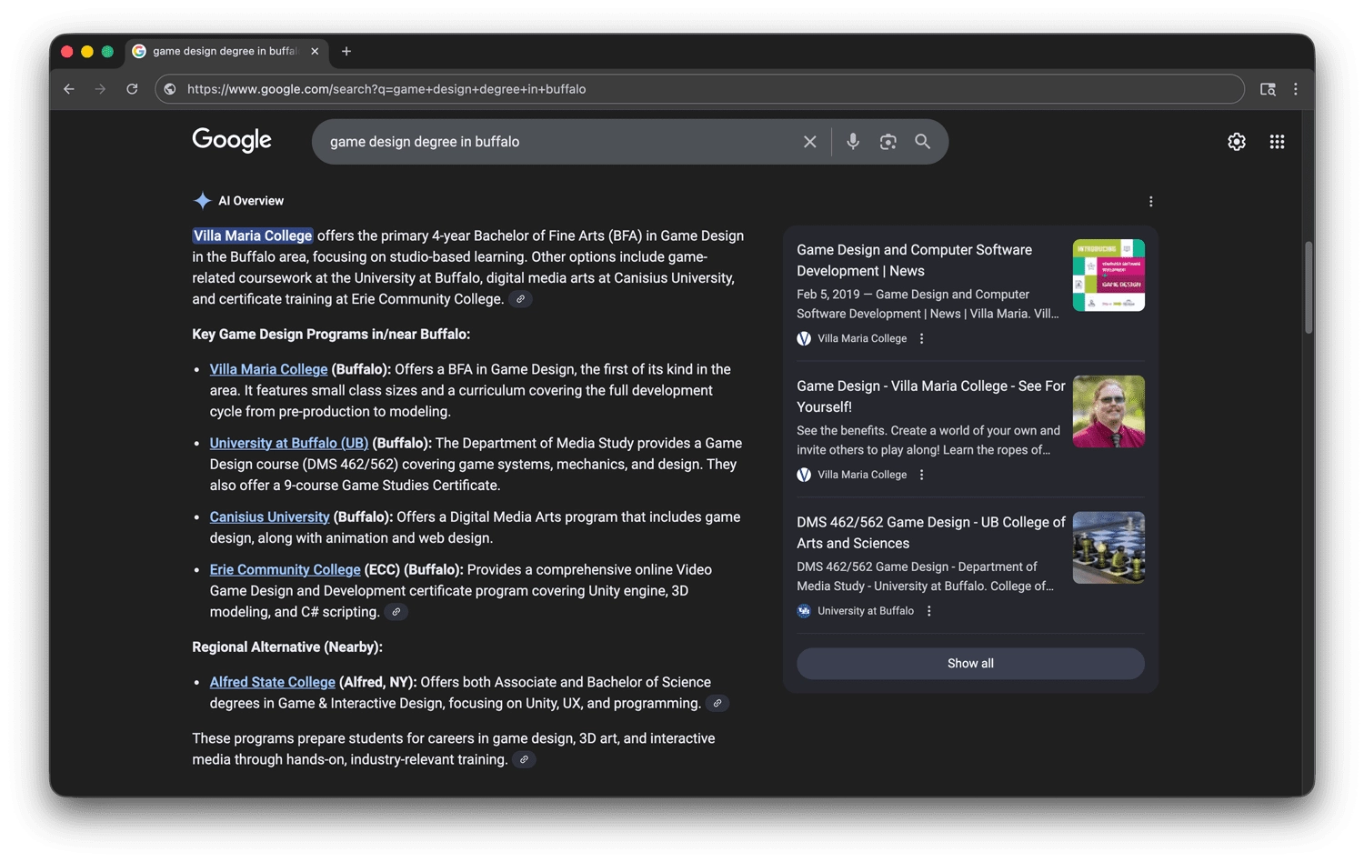Click source link icon after Alfred State paragraph
Viewport: 1364px width, 862px height.
pos(717,703)
